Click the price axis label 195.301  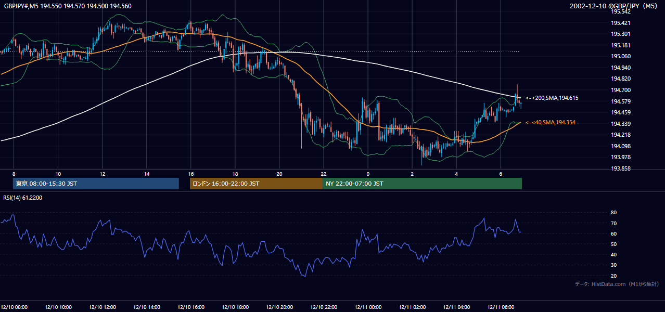tap(620, 34)
